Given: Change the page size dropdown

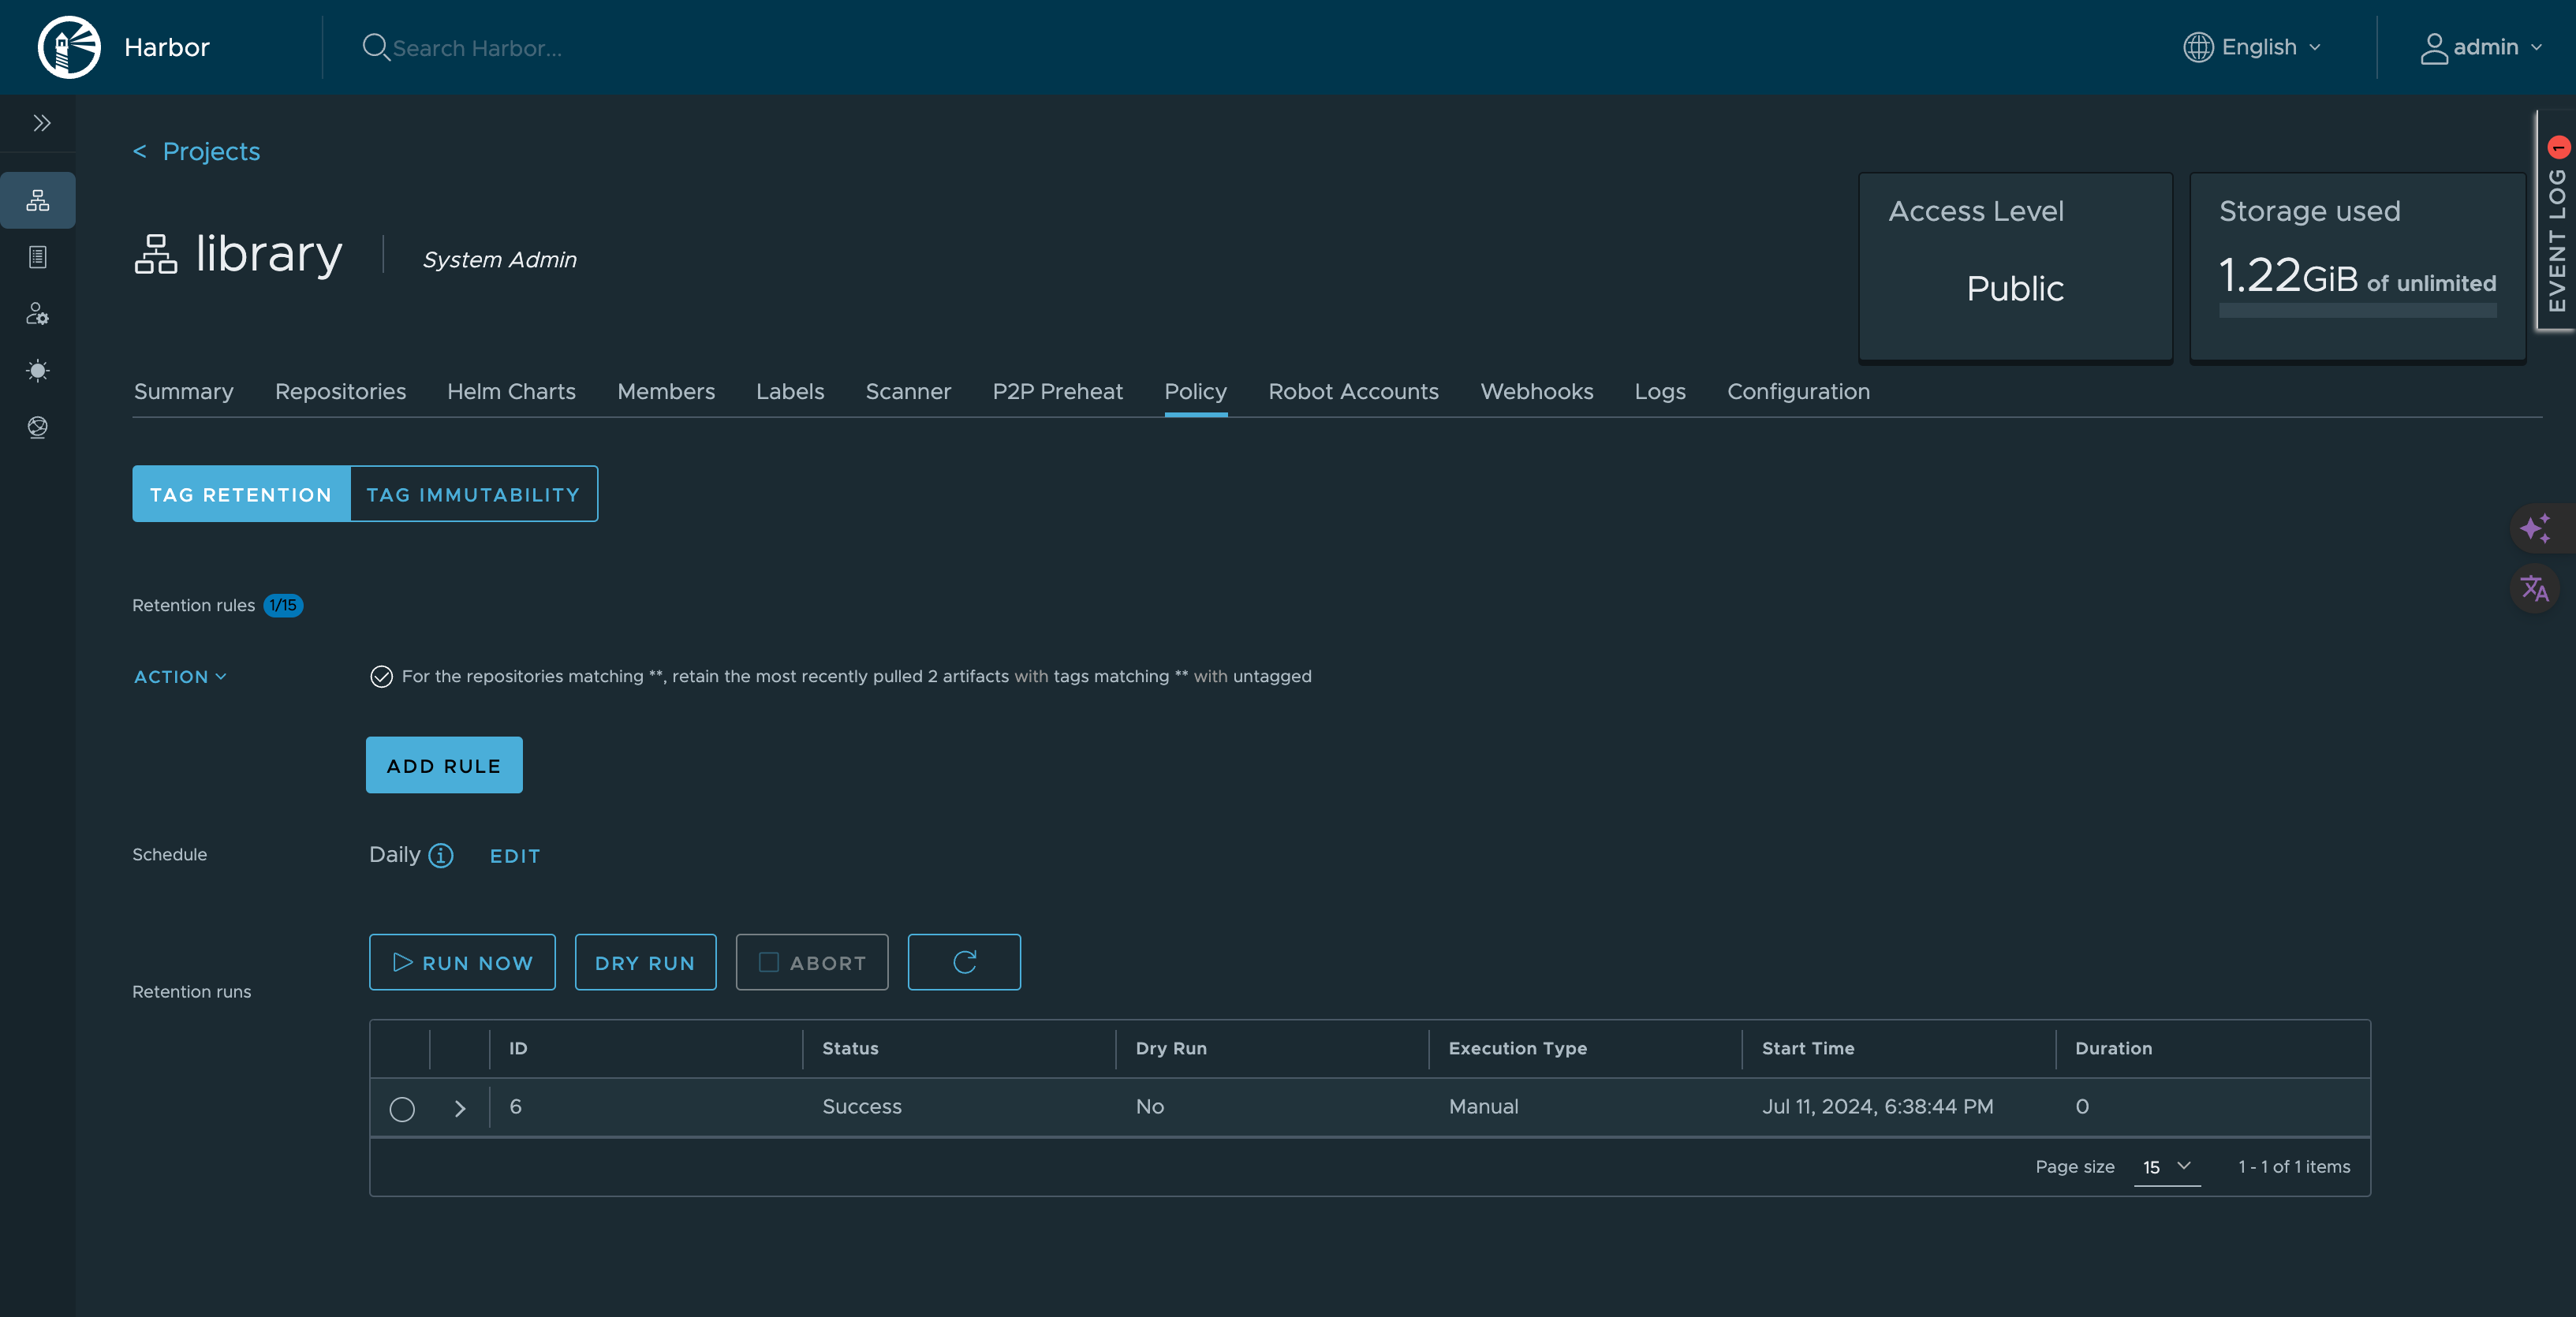Looking at the screenshot, I should [x=2166, y=1167].
